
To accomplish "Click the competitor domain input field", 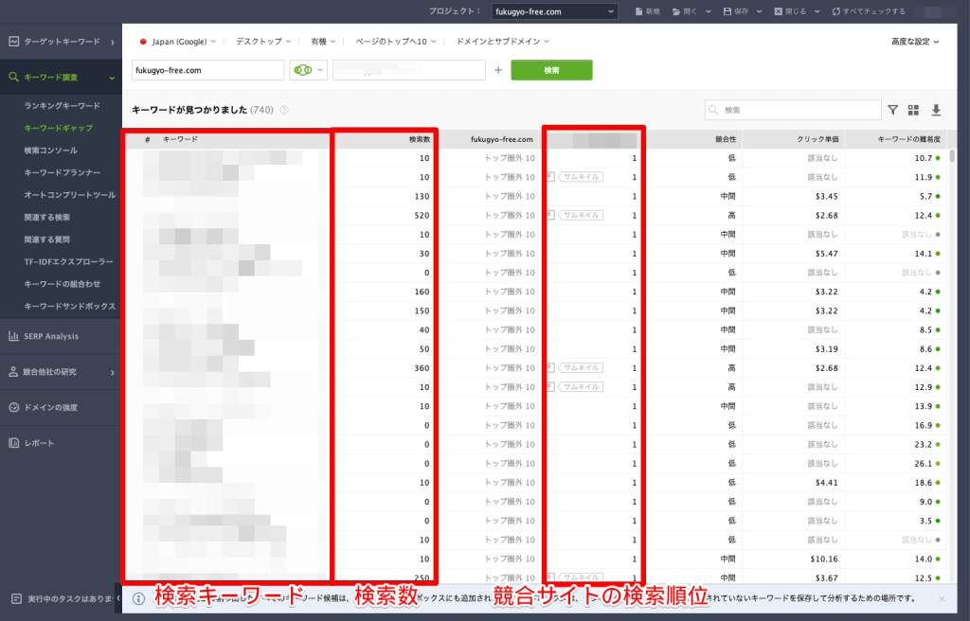I will [409, 70].
